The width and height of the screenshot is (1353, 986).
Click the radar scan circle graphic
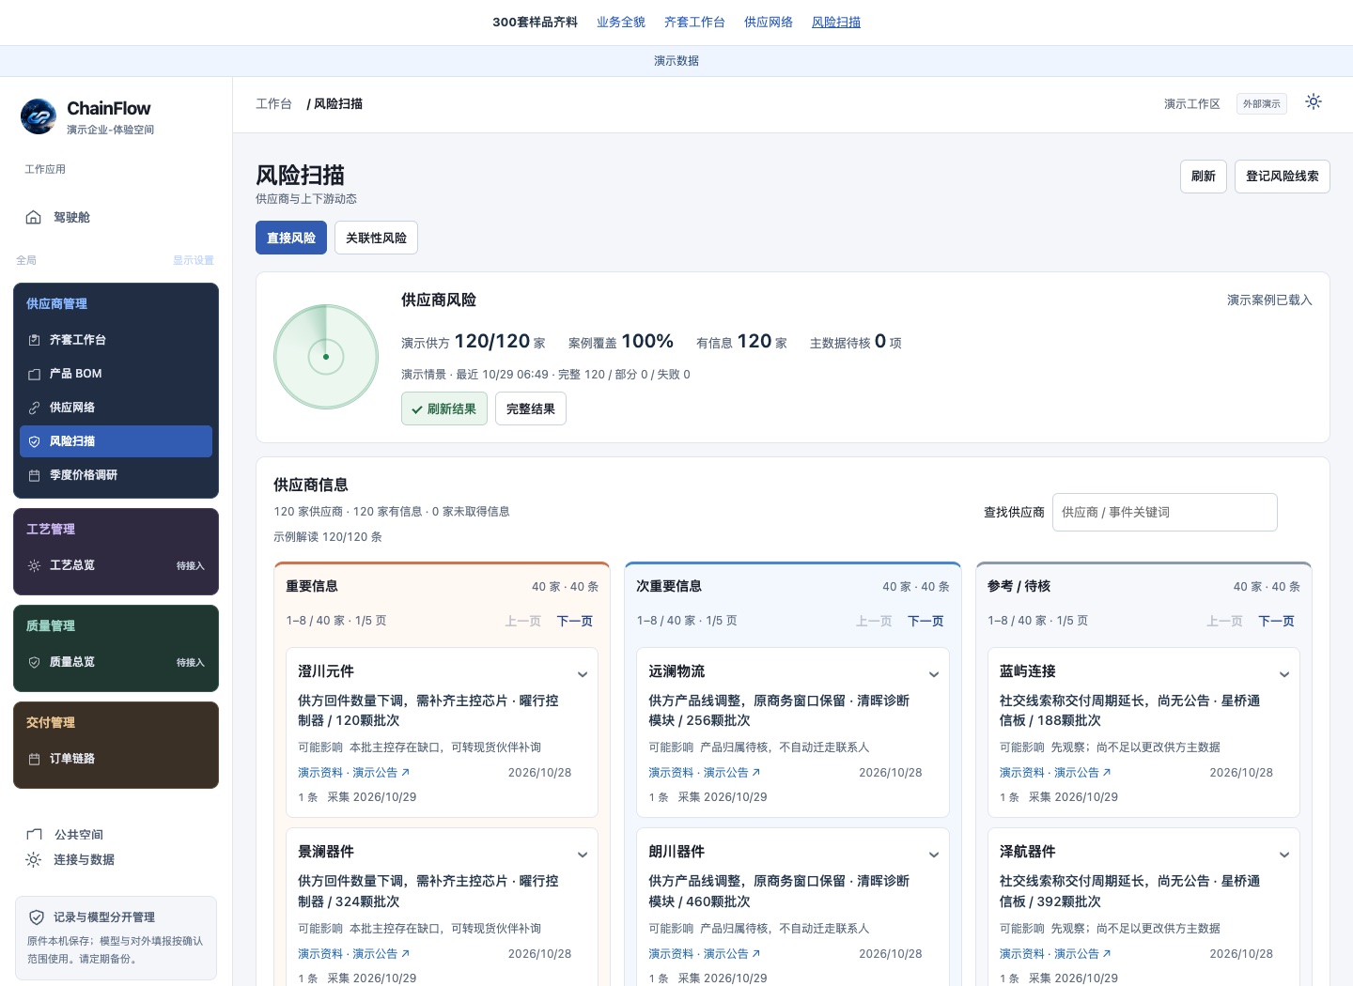(326, 357)
